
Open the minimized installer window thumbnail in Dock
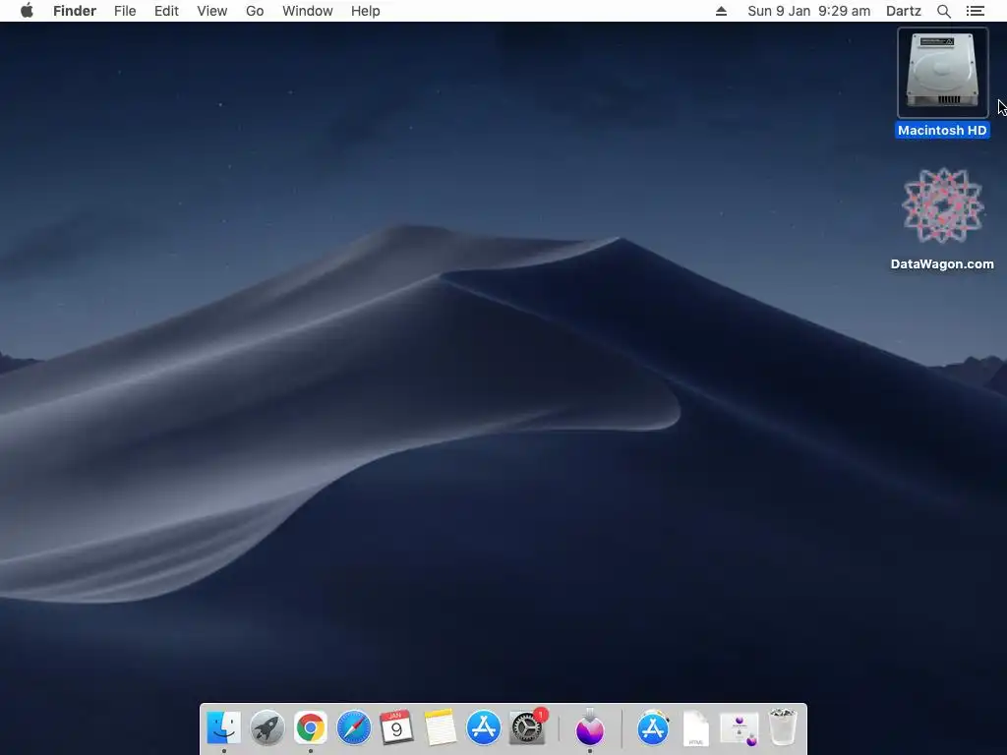[740, 728]
